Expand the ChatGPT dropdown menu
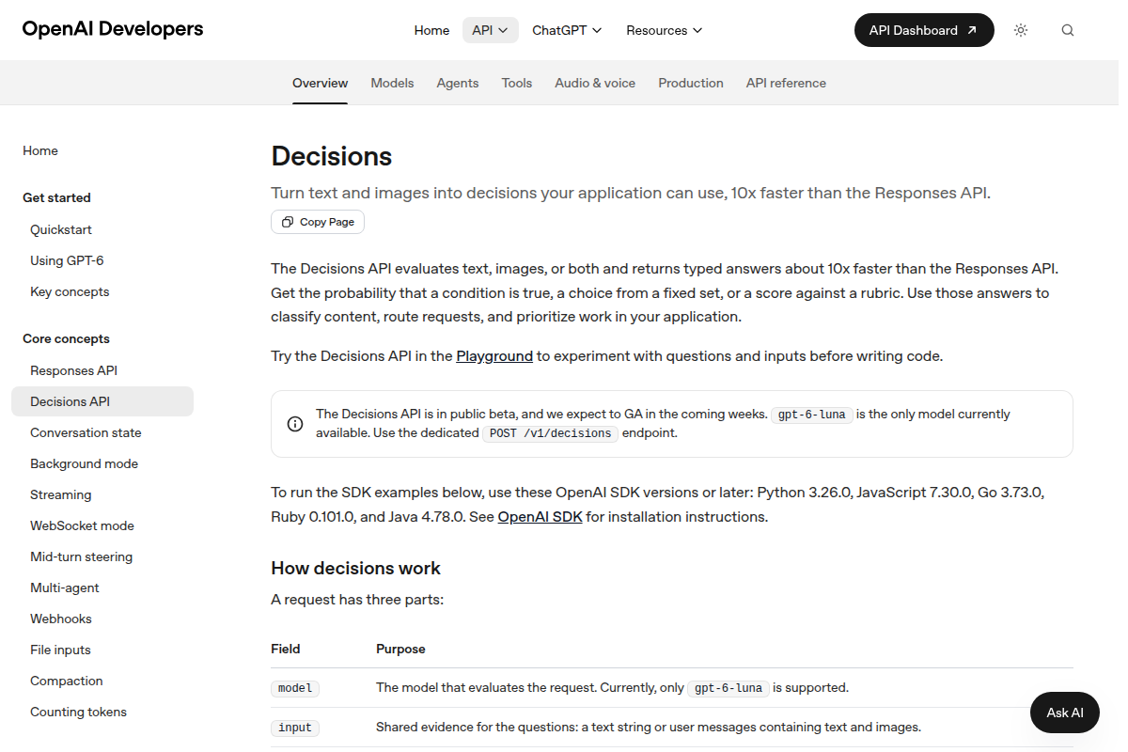Screen dimensions: 1128x752 [567, 30]
